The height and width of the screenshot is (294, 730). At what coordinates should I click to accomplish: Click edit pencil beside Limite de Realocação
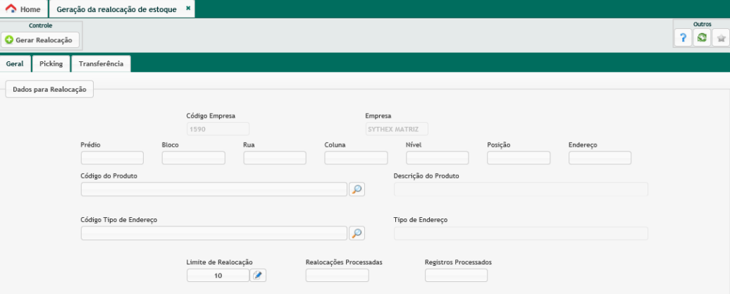[259, 276]
